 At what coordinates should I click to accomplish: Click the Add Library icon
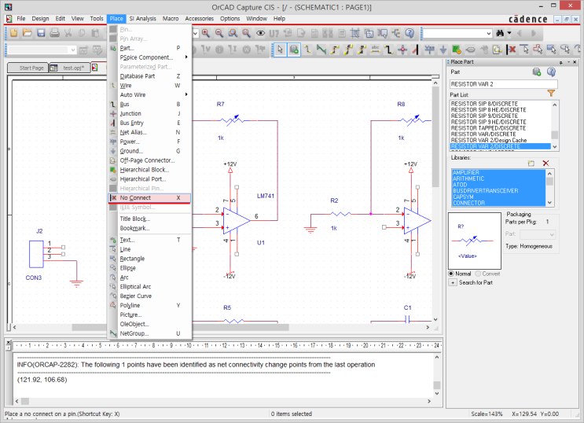(x=531, y=164)
